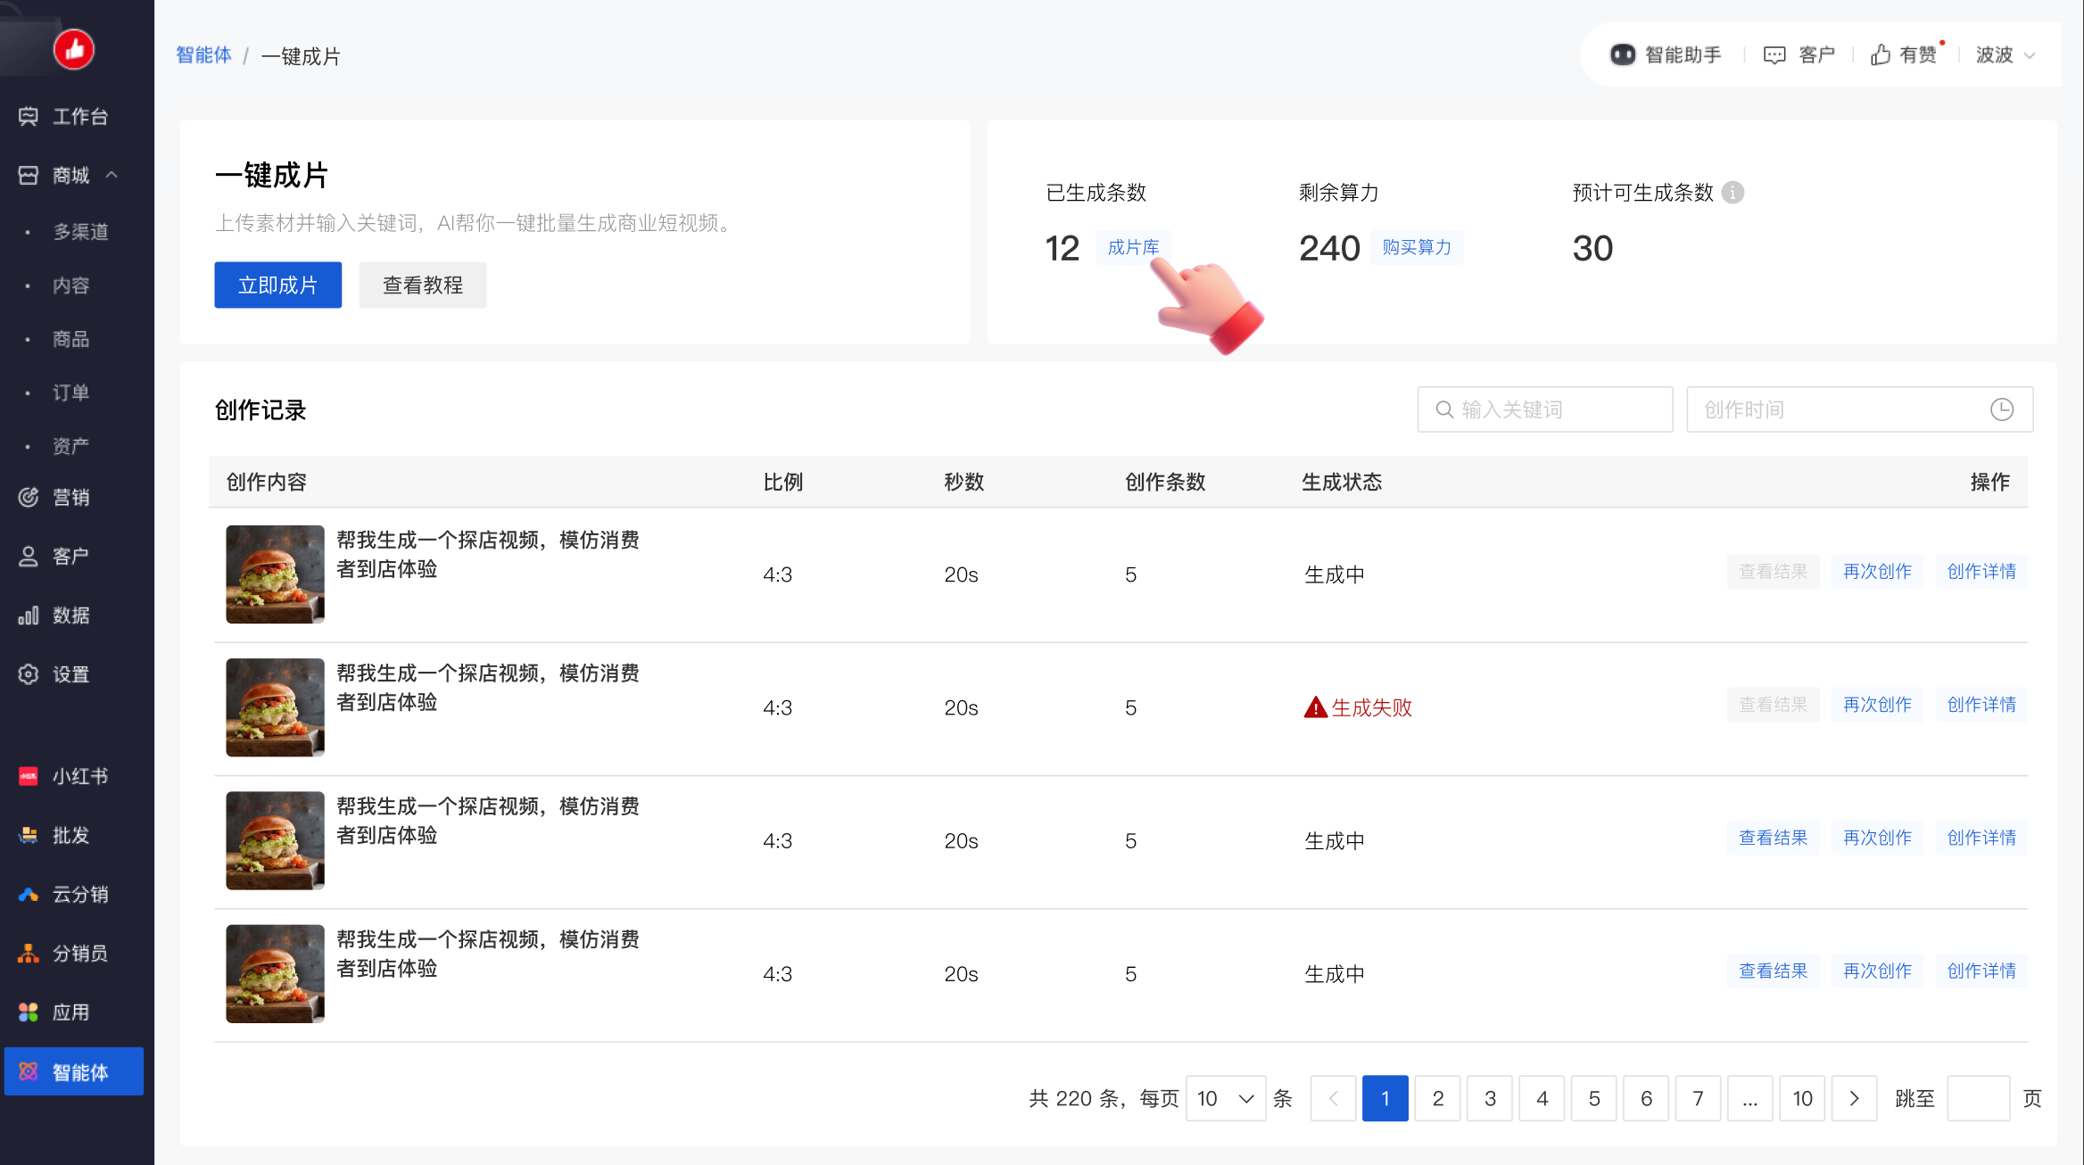Click the 生成状态 column header
Viewport: 2084px width, 1165px height.
click(x=1342, y=482)
